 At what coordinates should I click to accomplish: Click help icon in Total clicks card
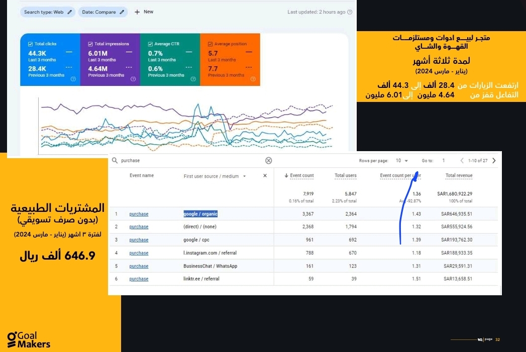(73, 79)
